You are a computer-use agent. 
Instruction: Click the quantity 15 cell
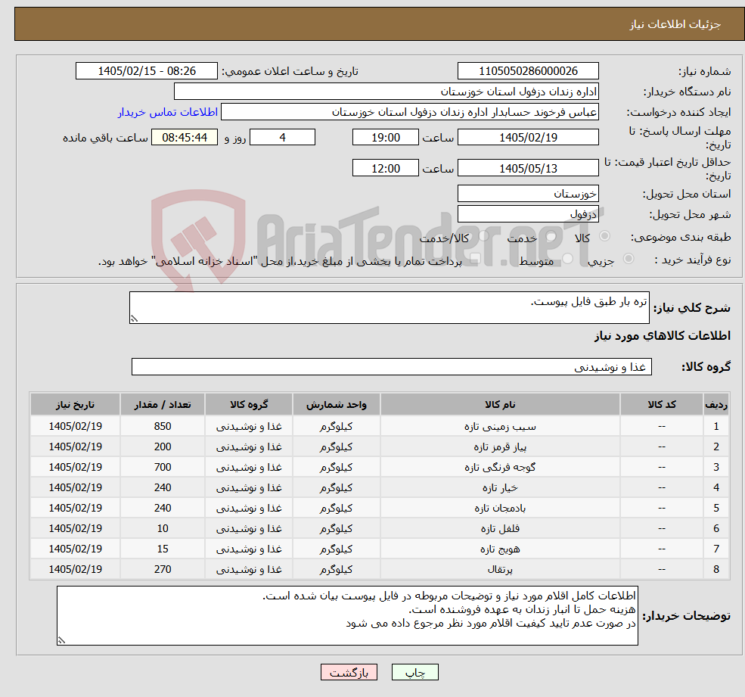[163, 549]
